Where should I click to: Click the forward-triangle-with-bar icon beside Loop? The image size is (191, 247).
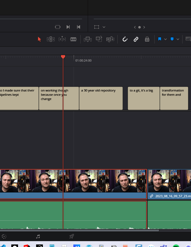coord(68,27)
